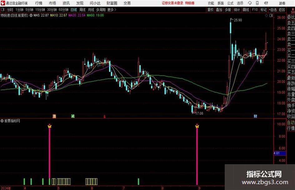This screenshot has height=190, width=295.
Task: Click the 特锐德 red stock name in header
Action: [190, 3]
